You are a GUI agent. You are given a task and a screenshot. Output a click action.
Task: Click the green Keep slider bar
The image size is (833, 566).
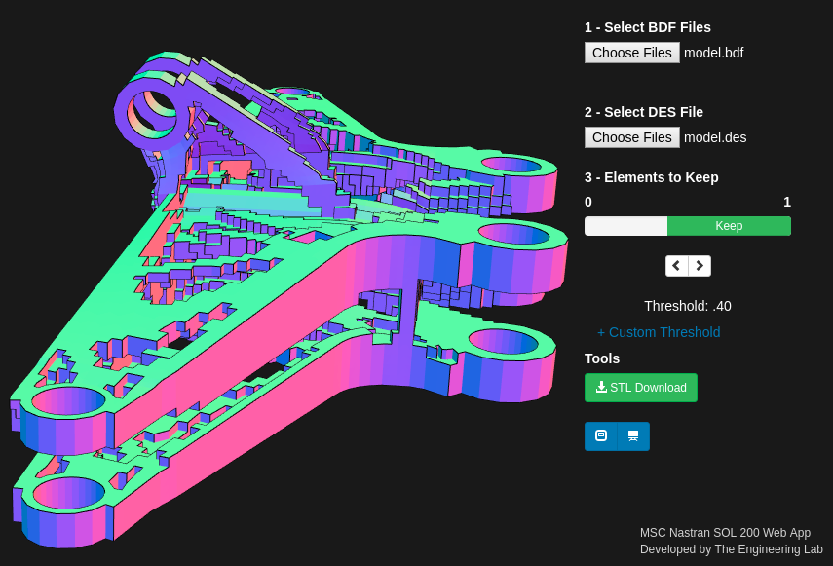[x=729, y=226]
